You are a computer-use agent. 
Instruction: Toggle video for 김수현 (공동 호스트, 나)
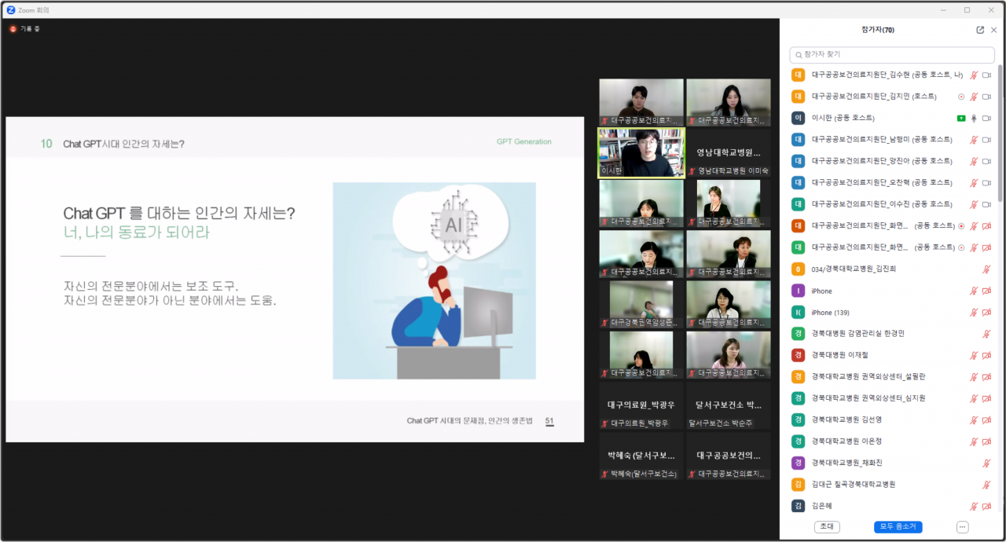coord(986,75)
